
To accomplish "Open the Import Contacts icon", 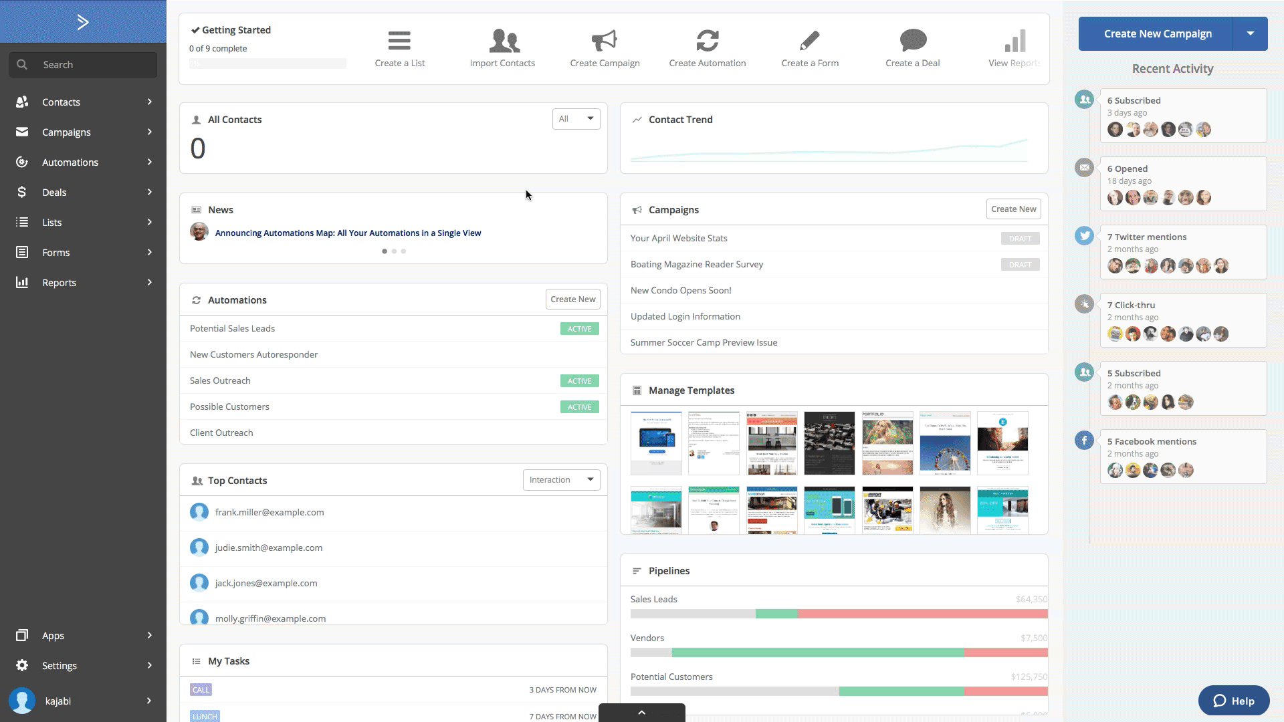I will (504, 41).
